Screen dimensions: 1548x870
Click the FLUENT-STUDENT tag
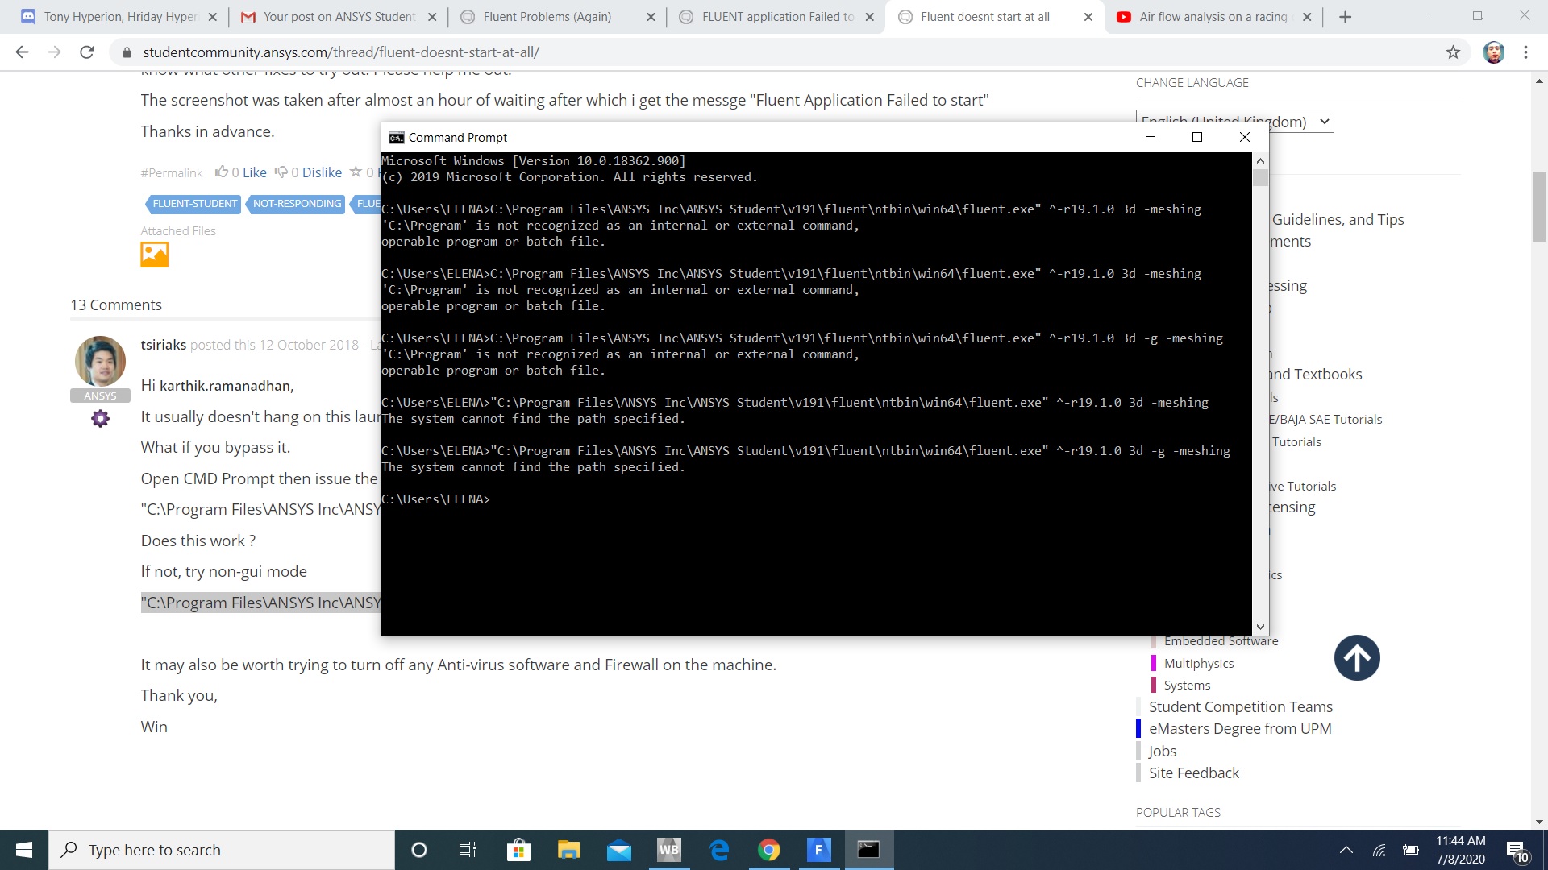tap(194, 204)
